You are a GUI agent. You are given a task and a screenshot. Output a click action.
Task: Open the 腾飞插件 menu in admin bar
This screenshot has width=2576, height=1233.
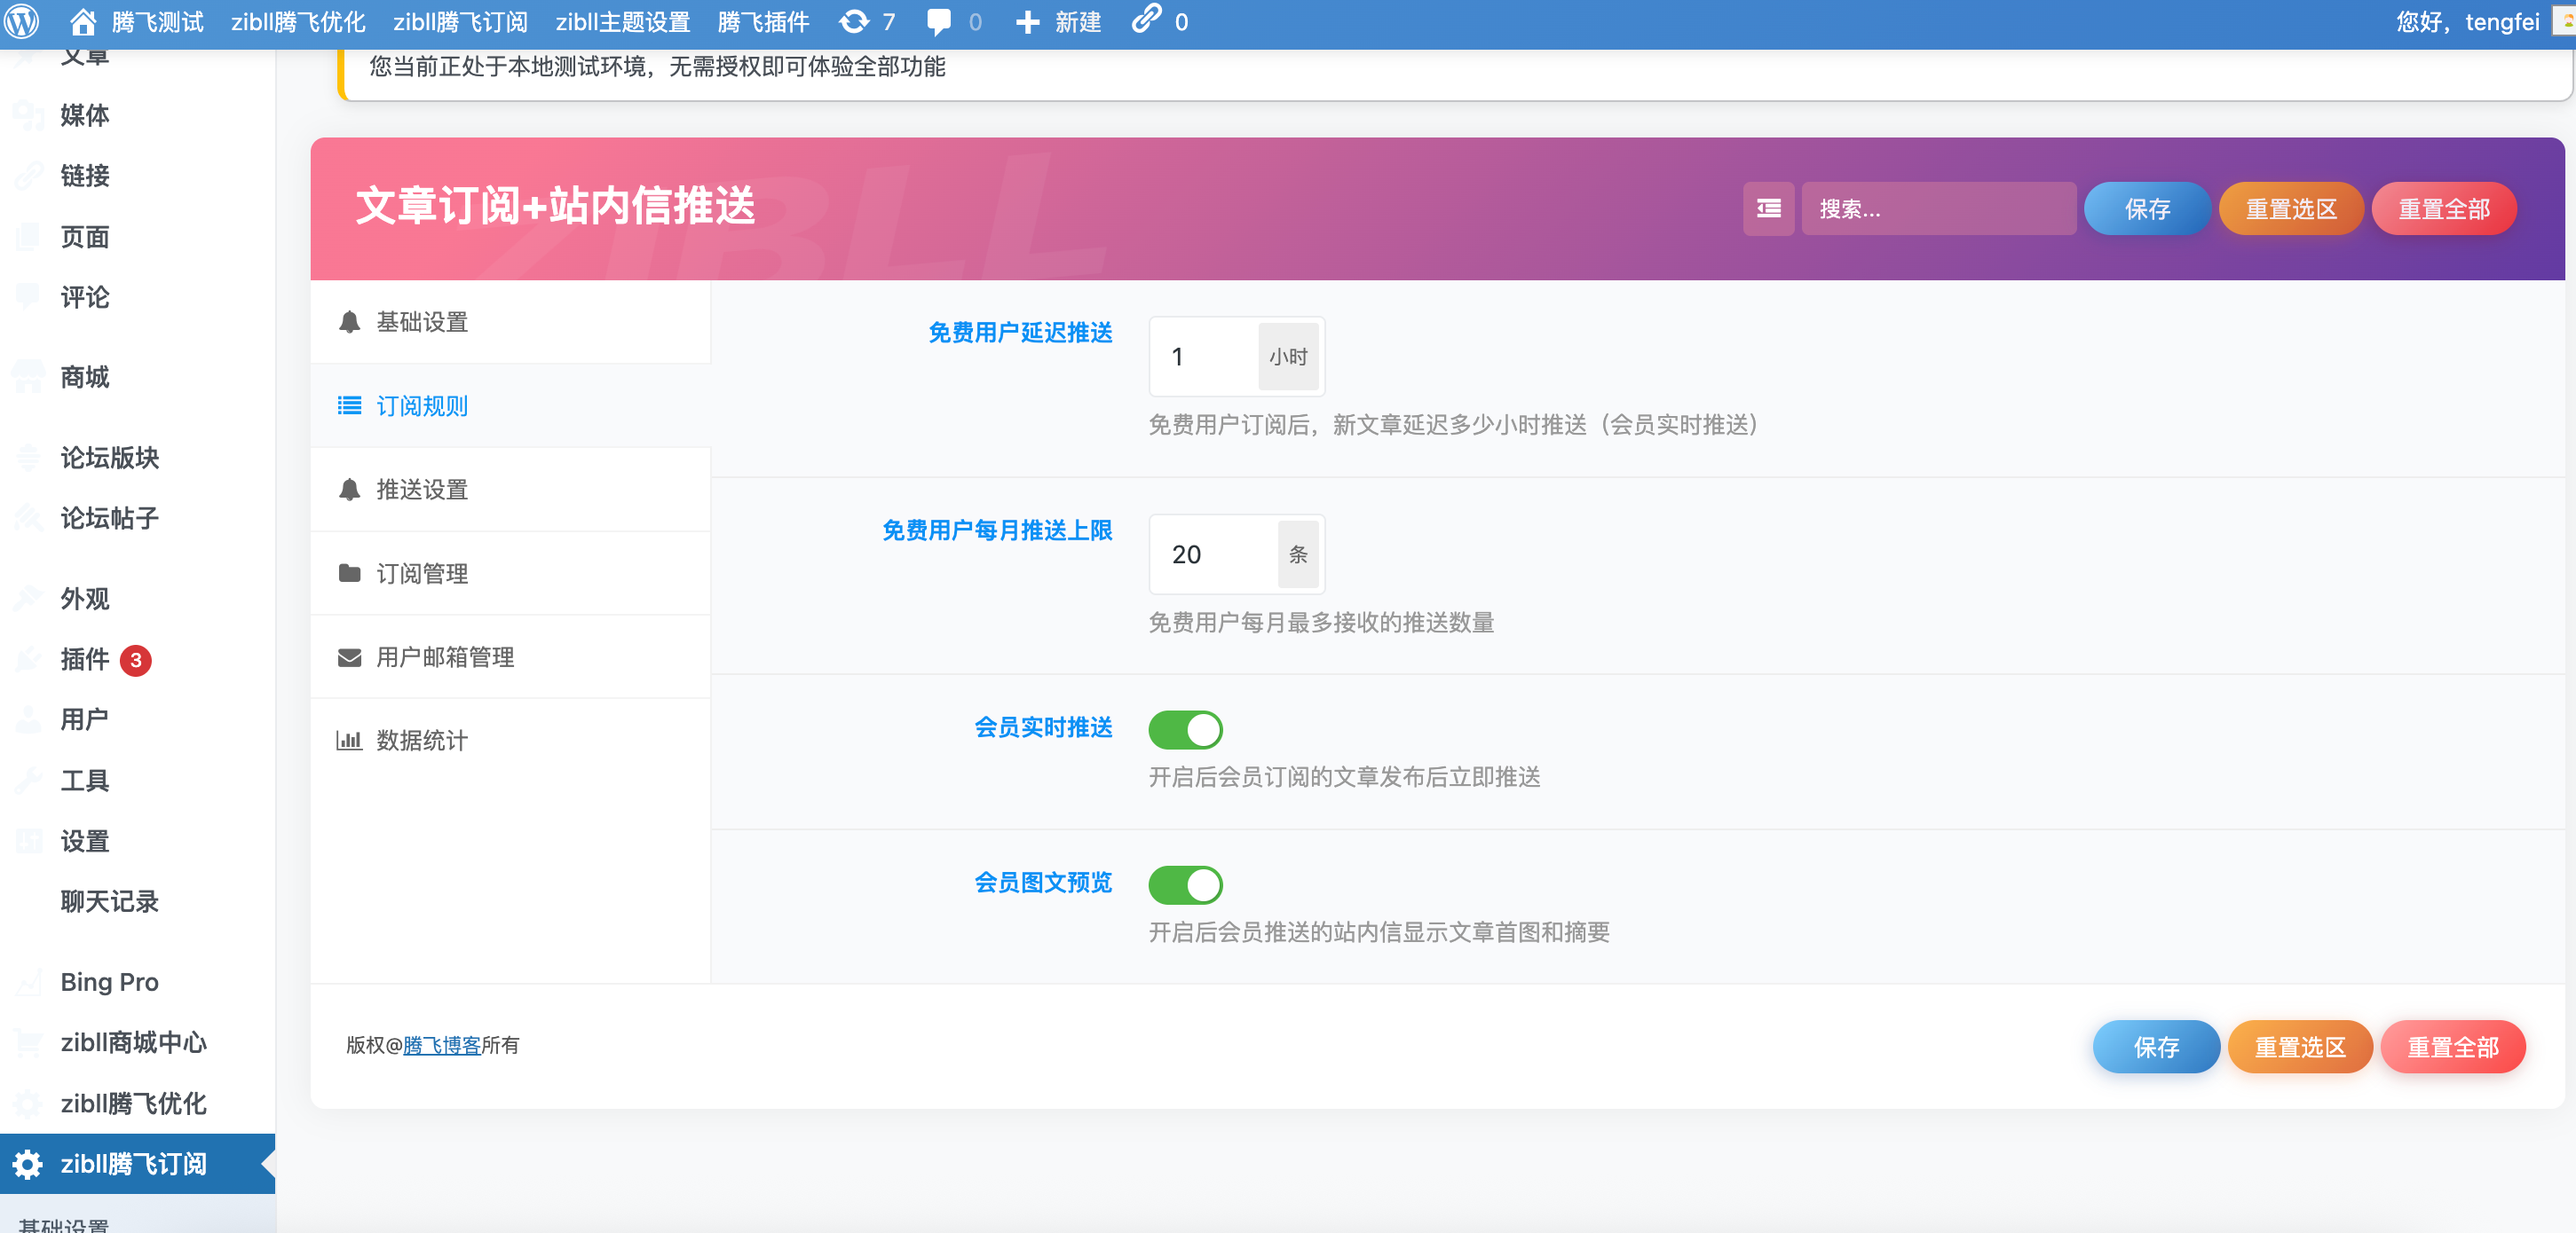pyautogui.click(x=763, y=21)
